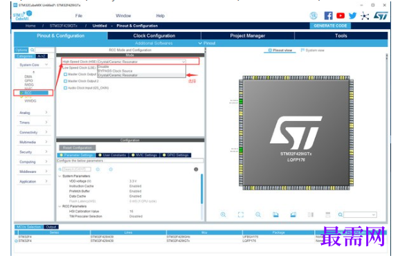Open the Facebook link icon
This screenshot has height=258, width=398.
point(329,16)
